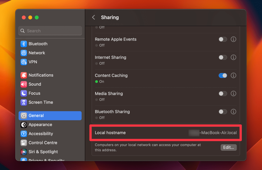Click the Edit... hostname button
Viewport: 262px width, 170px height.
pyautogui.click(x=228, y=148)
